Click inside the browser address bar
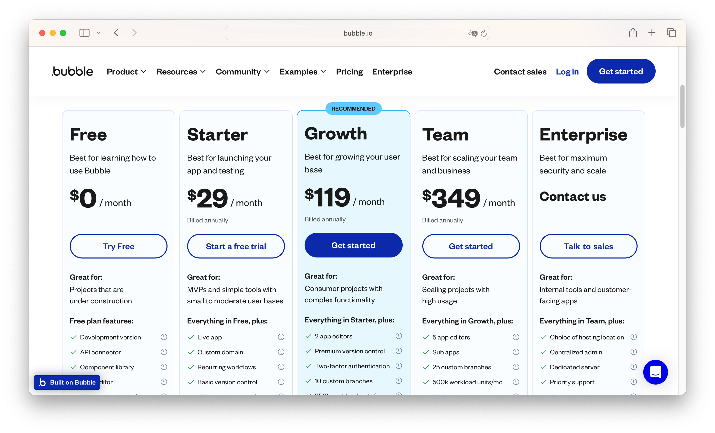This screenshot has height=433, width=715. (x=357, y=33)
